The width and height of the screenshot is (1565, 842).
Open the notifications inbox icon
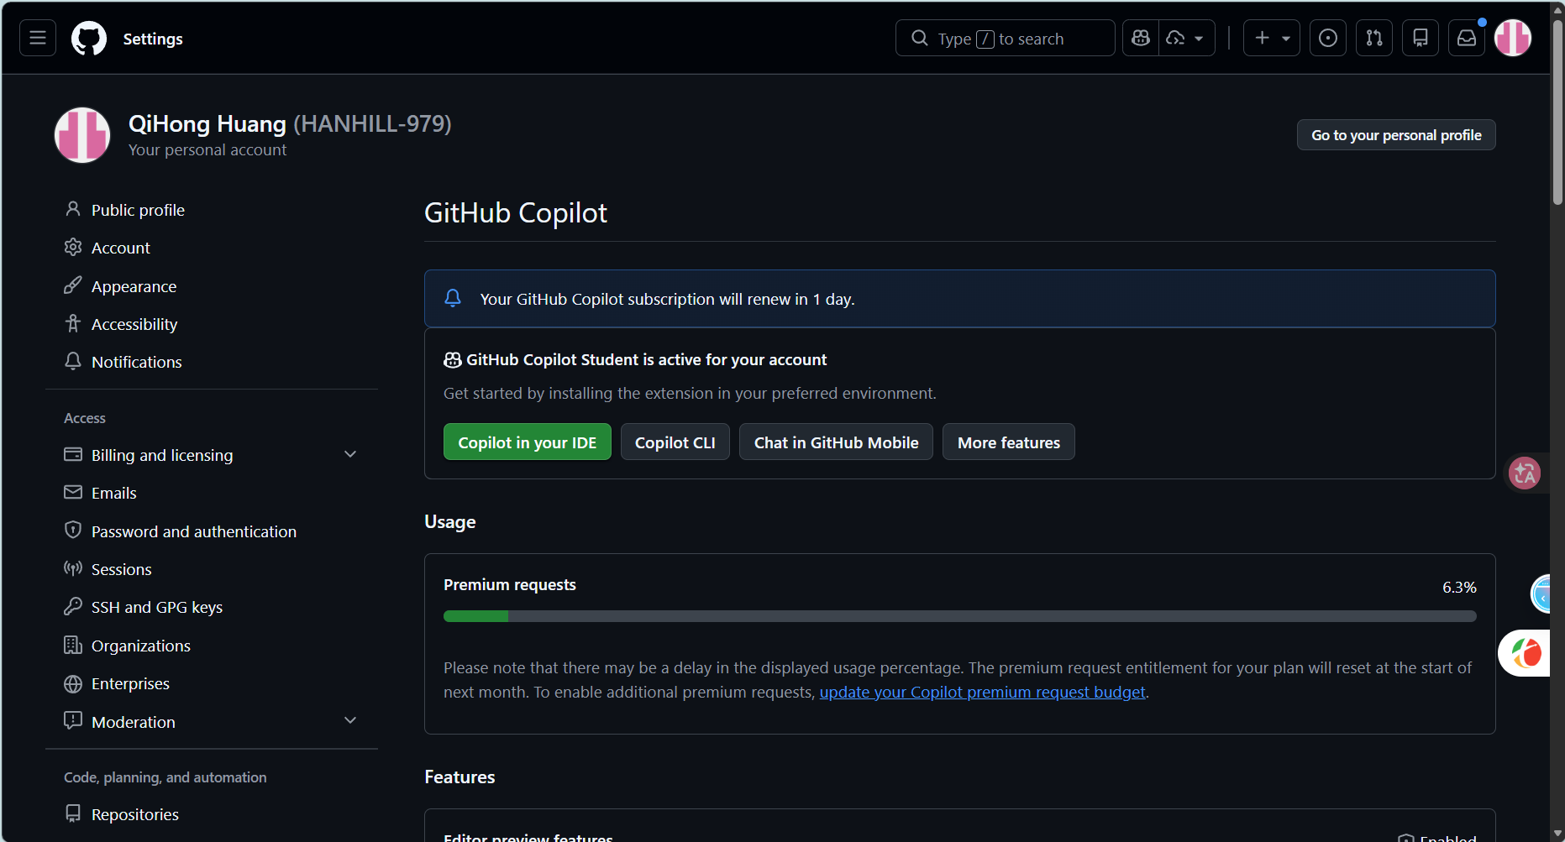click(x=1467, y=38)
